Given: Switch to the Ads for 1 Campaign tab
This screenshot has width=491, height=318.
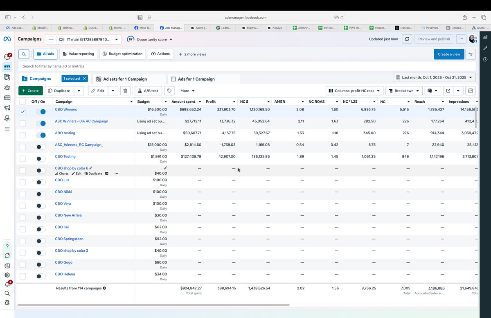Looking at the screenshot, I should (196, 79).
